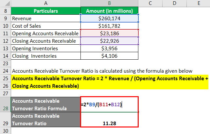Select row 14 header

(6, 56)
